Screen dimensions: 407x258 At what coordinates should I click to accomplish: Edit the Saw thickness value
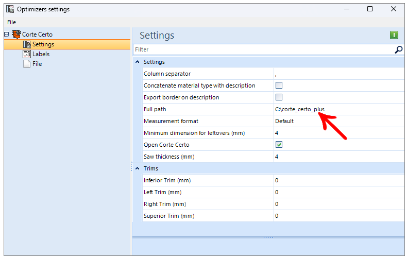(x=339, y=157)
